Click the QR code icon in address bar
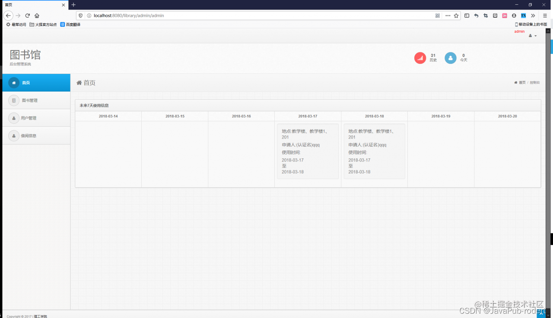 coord(438,16)
